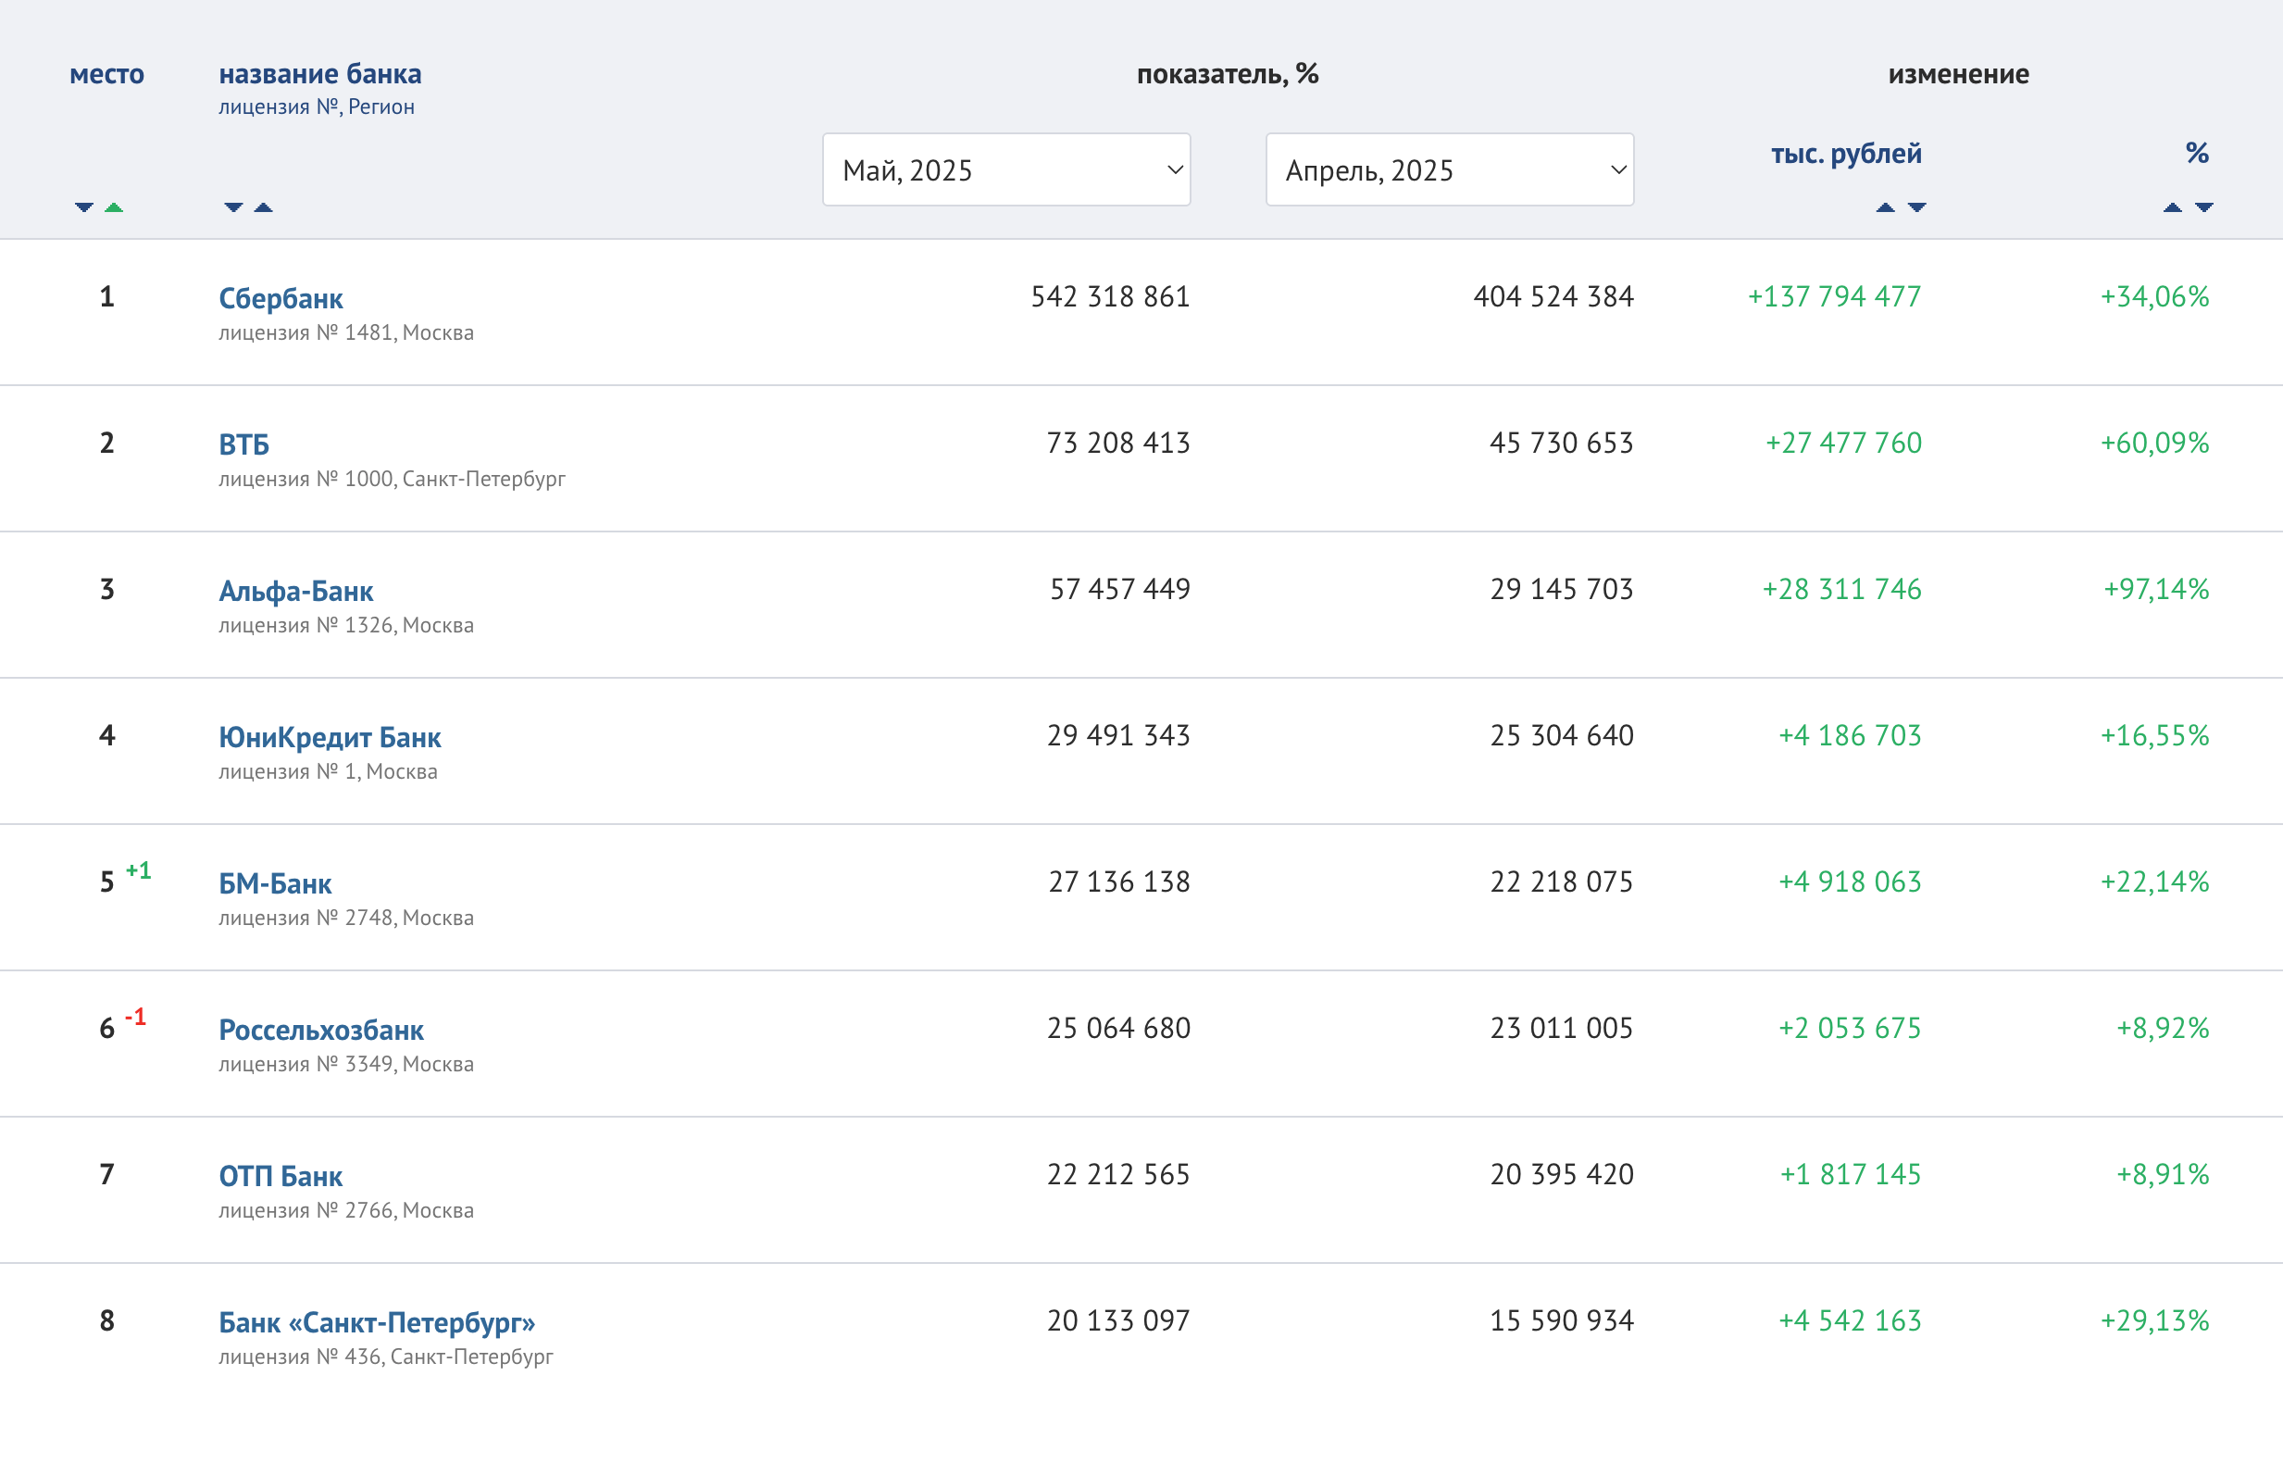Select Альфа-Банк April value 29 145 703
2283x1463 pixels.
[x=1561, y=589]
